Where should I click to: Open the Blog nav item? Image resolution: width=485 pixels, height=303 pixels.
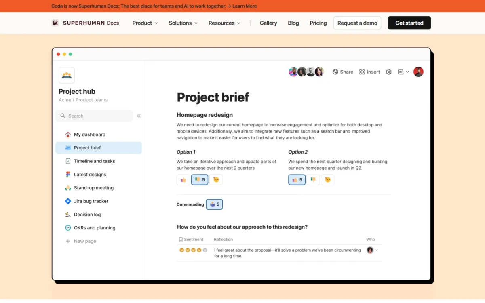[x=293, y=23]
